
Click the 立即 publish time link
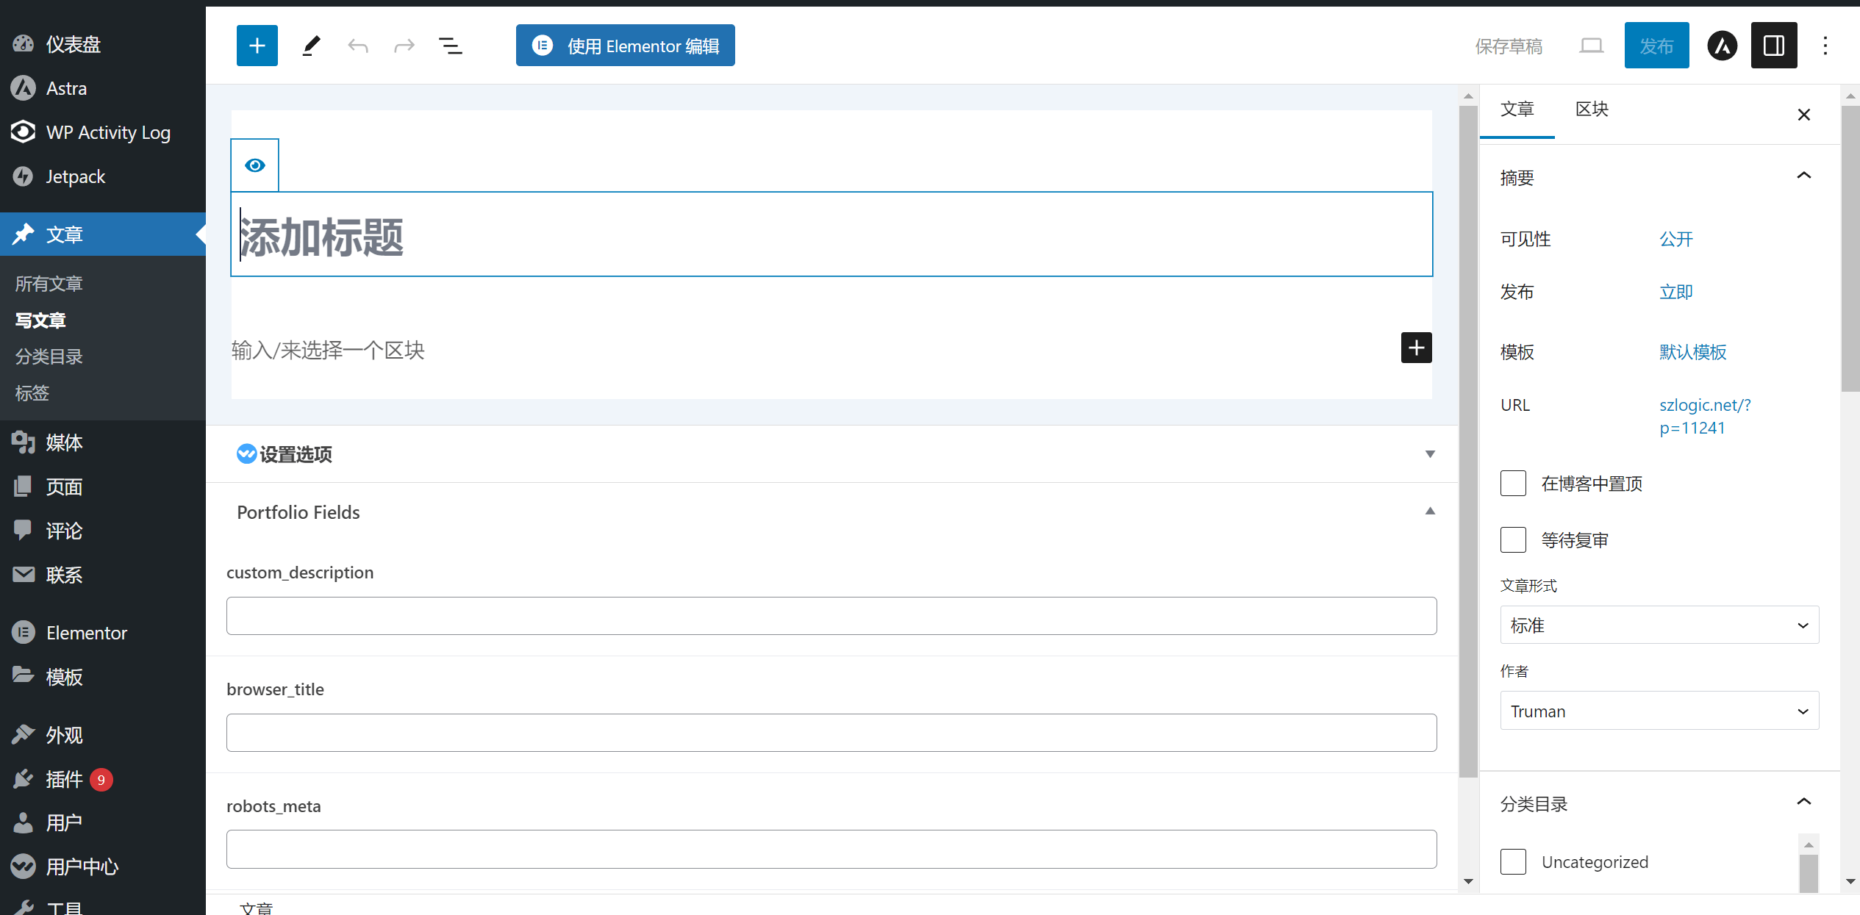[1675, 292]
